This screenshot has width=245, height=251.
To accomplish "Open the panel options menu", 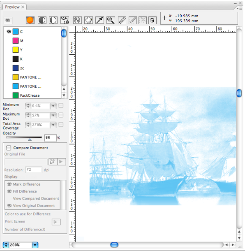I will [x=240, y=8].
